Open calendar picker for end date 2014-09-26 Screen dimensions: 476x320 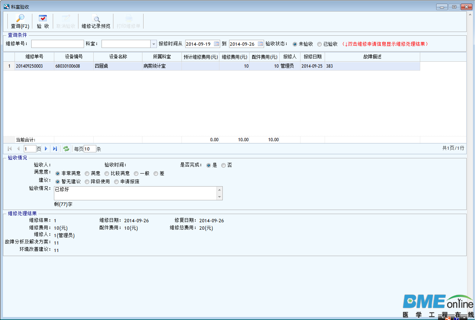pos(260,44)
